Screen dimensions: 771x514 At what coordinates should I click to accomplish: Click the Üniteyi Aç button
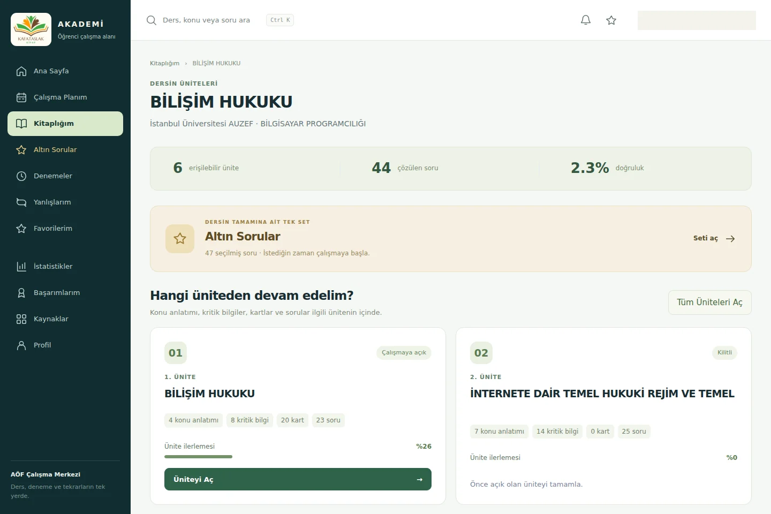click(298, 479)
